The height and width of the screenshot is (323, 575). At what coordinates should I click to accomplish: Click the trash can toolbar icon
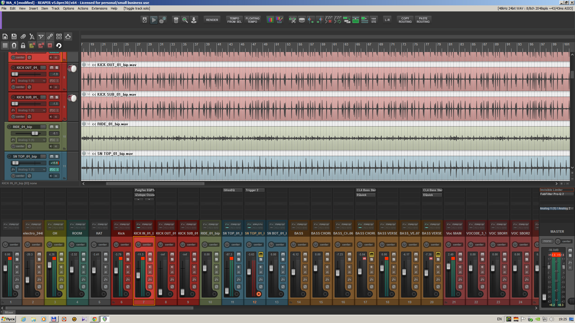(176, 20)
